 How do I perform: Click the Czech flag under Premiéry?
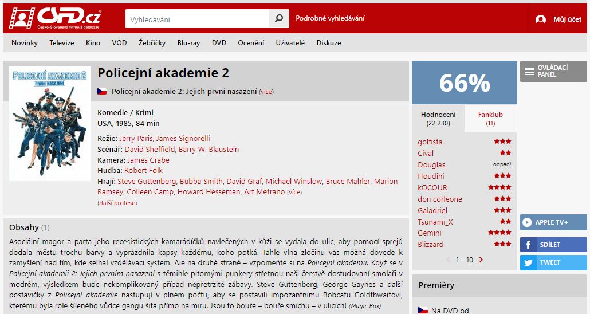[423, 310]
